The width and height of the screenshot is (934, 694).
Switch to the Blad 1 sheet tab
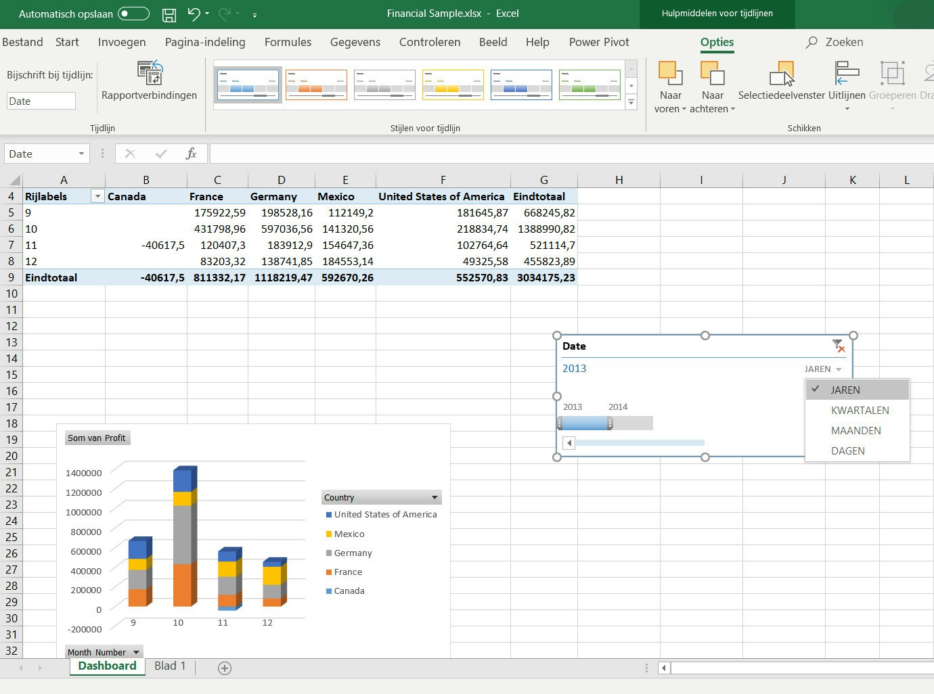coord(170,666)
